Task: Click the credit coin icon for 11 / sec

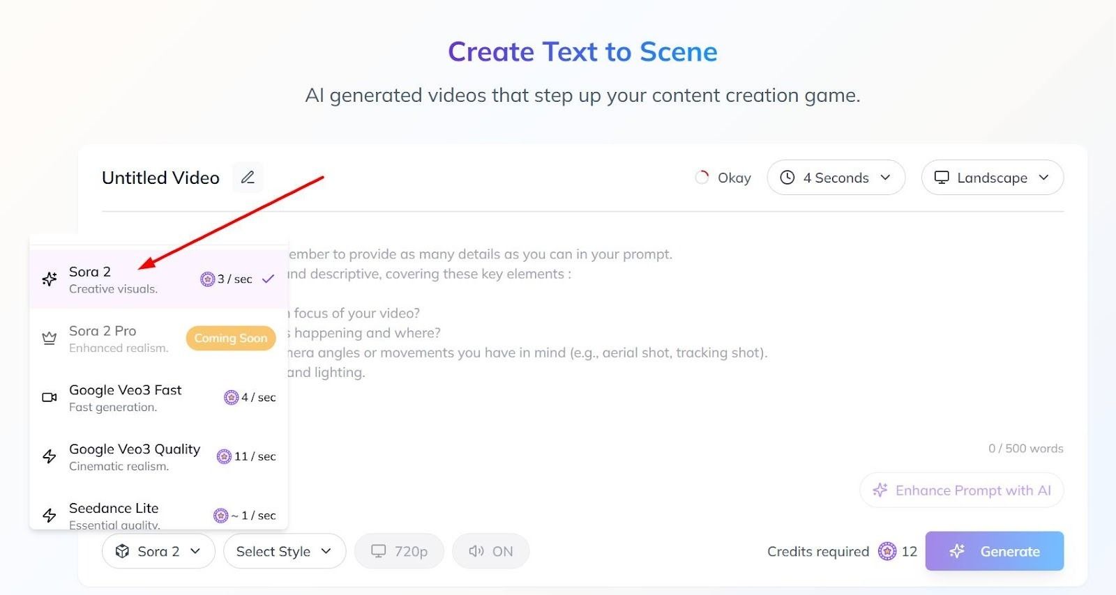Action: (x=224, y=456)
